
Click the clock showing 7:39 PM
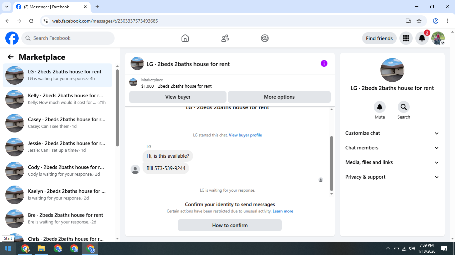[426, 245]
